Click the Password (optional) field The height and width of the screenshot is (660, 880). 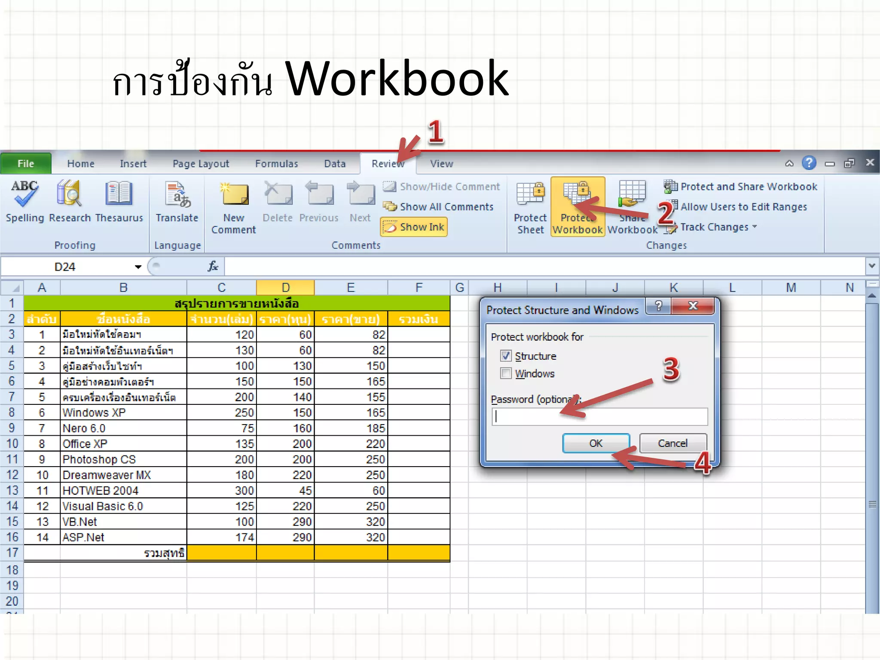[x=599, y=416]
